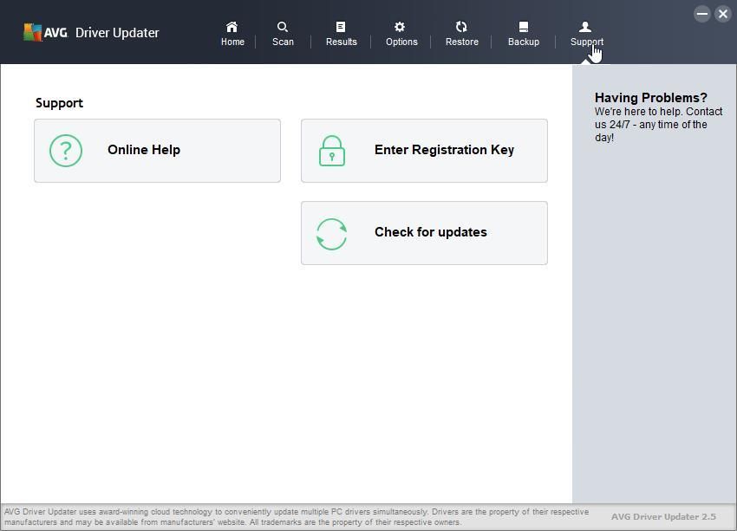Viewport: 737px width, 531px height.
Task: Minimize the AVG Driver Updater window
Action: (x=702, y=14)
